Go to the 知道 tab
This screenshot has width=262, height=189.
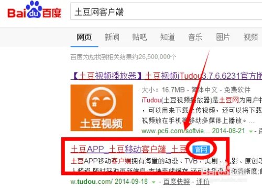tap(167, 37)
